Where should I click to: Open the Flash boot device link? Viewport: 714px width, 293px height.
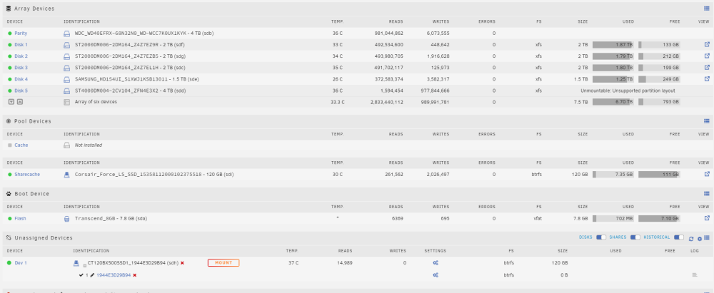(x=20, y=219)
